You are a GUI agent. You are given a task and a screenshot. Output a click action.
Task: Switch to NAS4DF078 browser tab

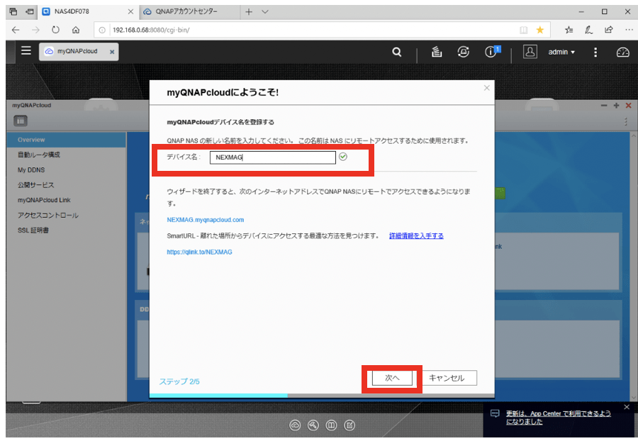[87, 11]
